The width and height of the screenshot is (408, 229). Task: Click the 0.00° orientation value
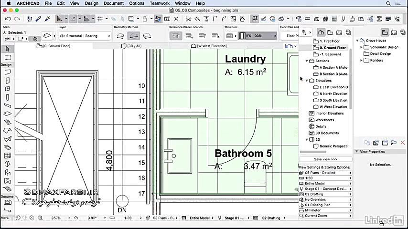[x=92, y=218]
